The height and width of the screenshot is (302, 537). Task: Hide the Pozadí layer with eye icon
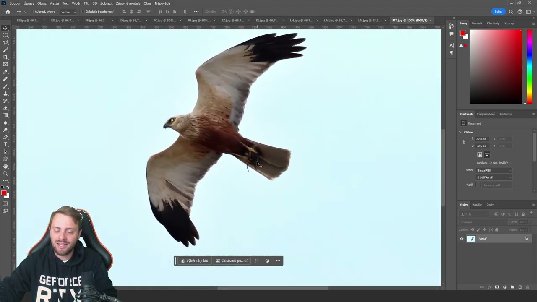coord(462,239)
